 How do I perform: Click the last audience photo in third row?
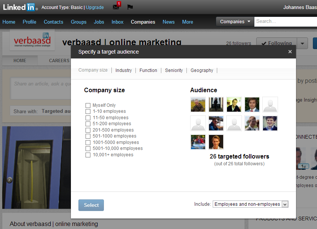216,142
